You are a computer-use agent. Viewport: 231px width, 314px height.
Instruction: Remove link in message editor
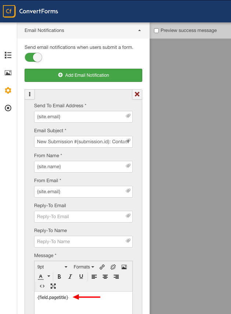click(113, 267)
